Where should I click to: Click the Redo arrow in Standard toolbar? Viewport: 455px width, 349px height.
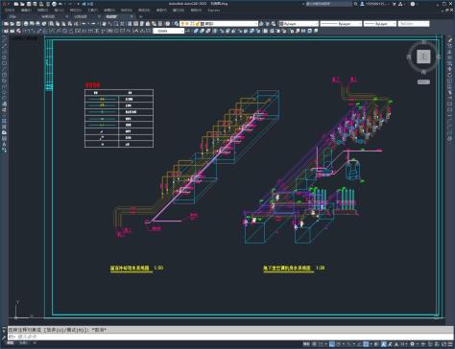coord(93,24)
